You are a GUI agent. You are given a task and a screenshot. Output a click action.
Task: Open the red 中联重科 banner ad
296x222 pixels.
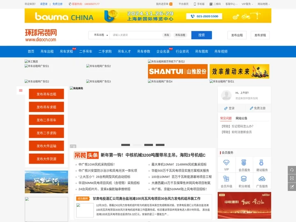tap(244, 206)
